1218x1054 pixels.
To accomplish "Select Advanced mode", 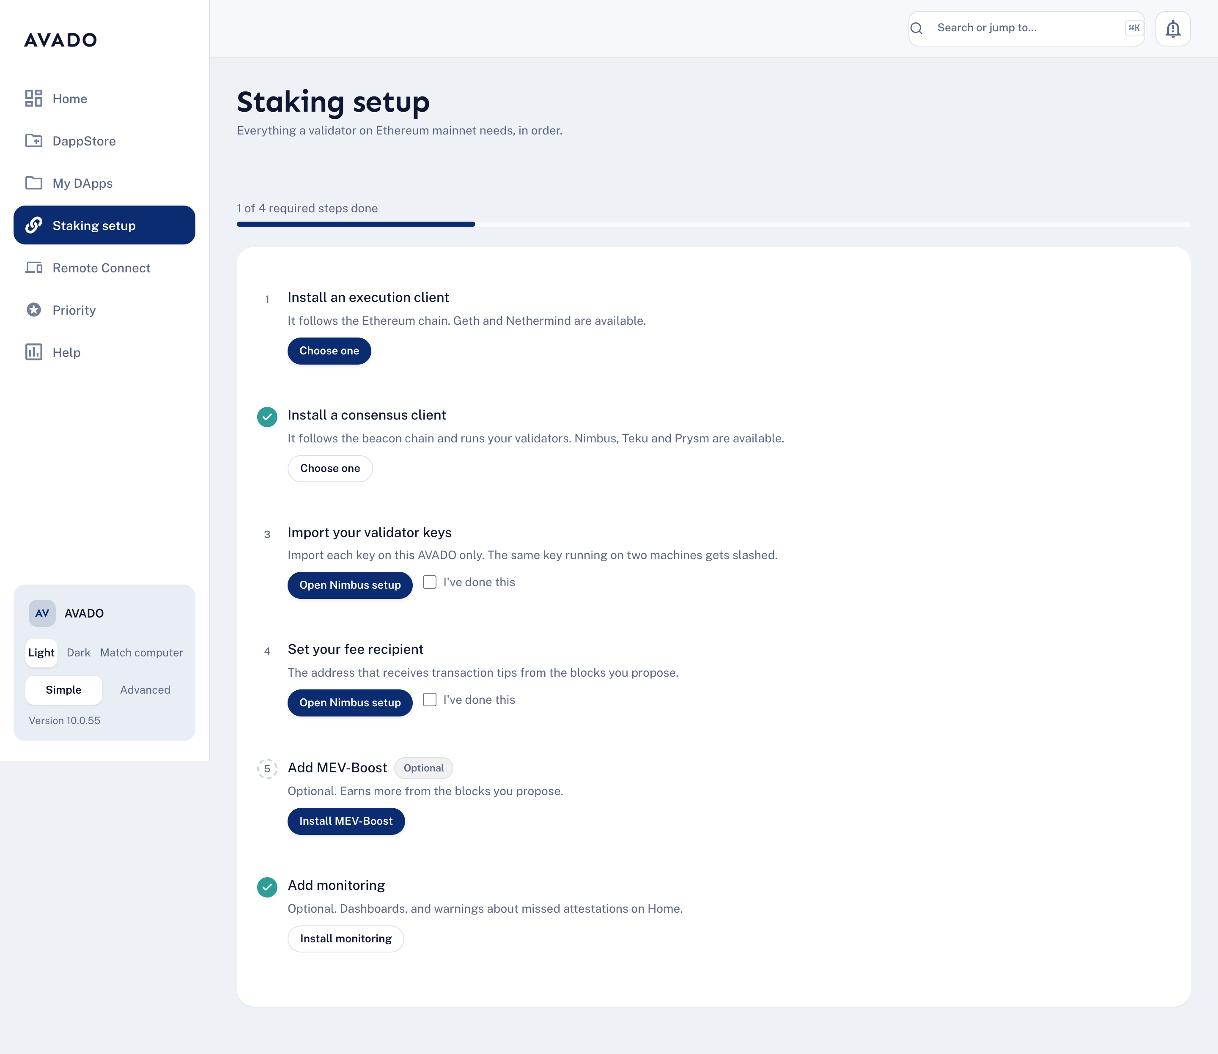I will (145, 689).
